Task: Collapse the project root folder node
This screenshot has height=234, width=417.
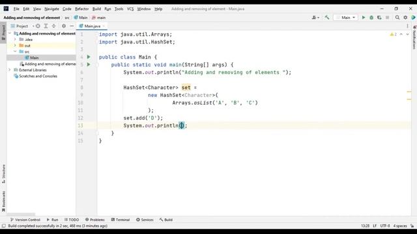Action: click(10, 33)
